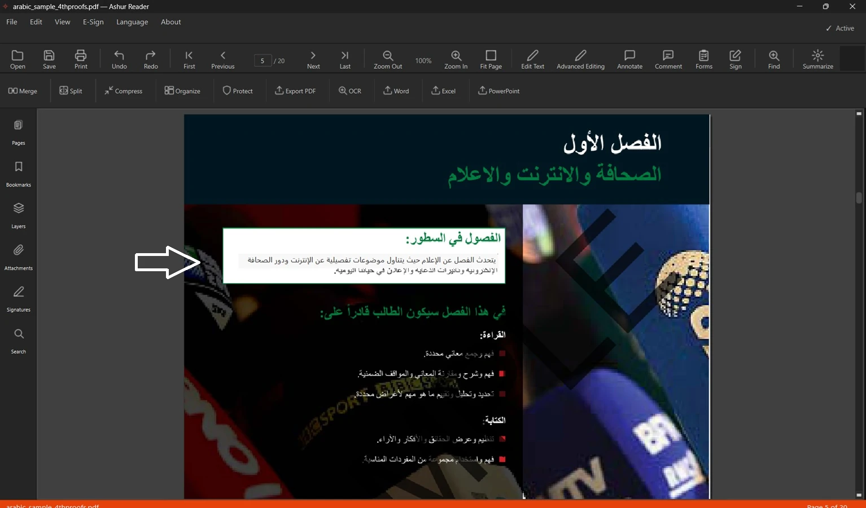Advance to the Next page
Screen dimensions: 866x508
point(313,59)
